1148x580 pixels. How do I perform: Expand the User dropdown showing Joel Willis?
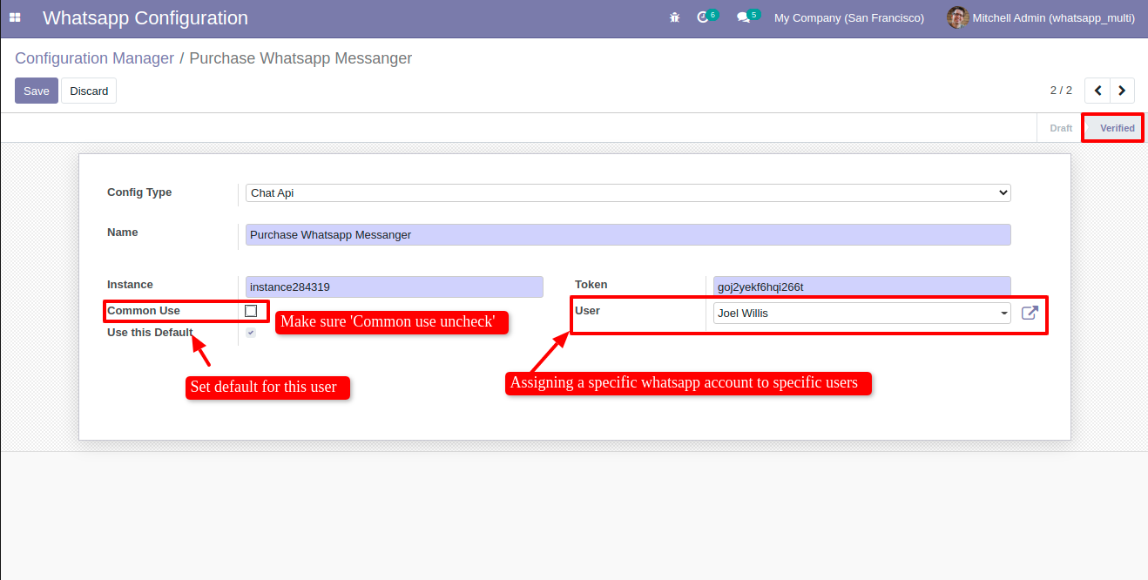[x=862, y=313]
